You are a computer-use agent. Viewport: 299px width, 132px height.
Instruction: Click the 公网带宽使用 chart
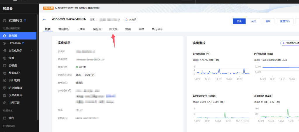[x=221, y=114]
